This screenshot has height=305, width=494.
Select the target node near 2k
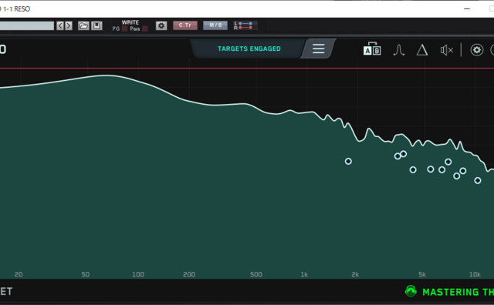pyautogui.click(x=348, y=161)
